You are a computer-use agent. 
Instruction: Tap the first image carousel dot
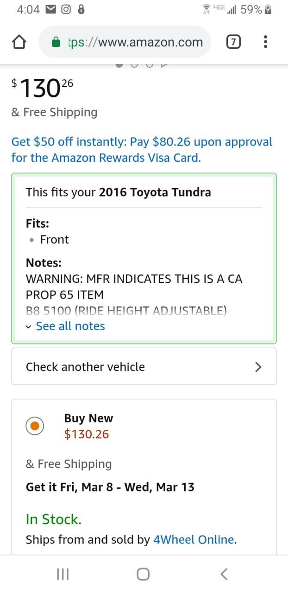119,64
